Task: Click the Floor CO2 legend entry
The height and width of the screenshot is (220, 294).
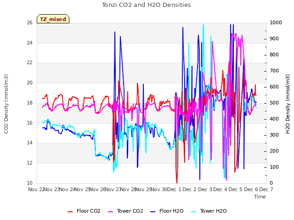Action: click(x=84, y=211)
